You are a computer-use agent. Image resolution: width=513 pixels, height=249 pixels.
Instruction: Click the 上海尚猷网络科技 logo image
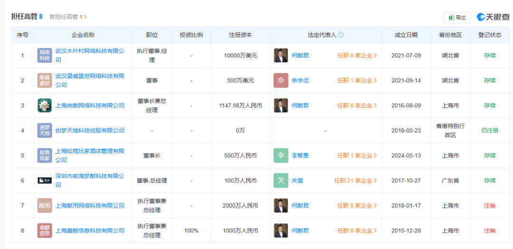pos(45,105)
